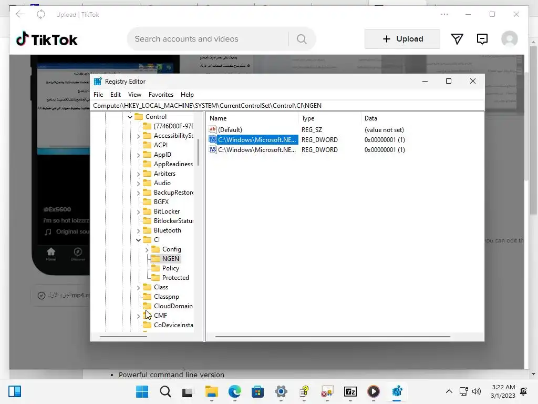Show hidden tray icons chevron
The height and width of the screenshot is (404, 538).
pyautogui.click(x=449, y=391)
